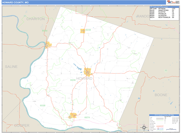Click the HOWARD COUNTY, MO title

pyautogui.click(x=13, y=2)
